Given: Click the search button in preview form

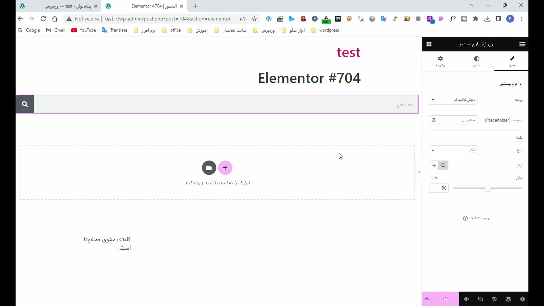Looking at the screenshot, I should (x=25, y=104).
